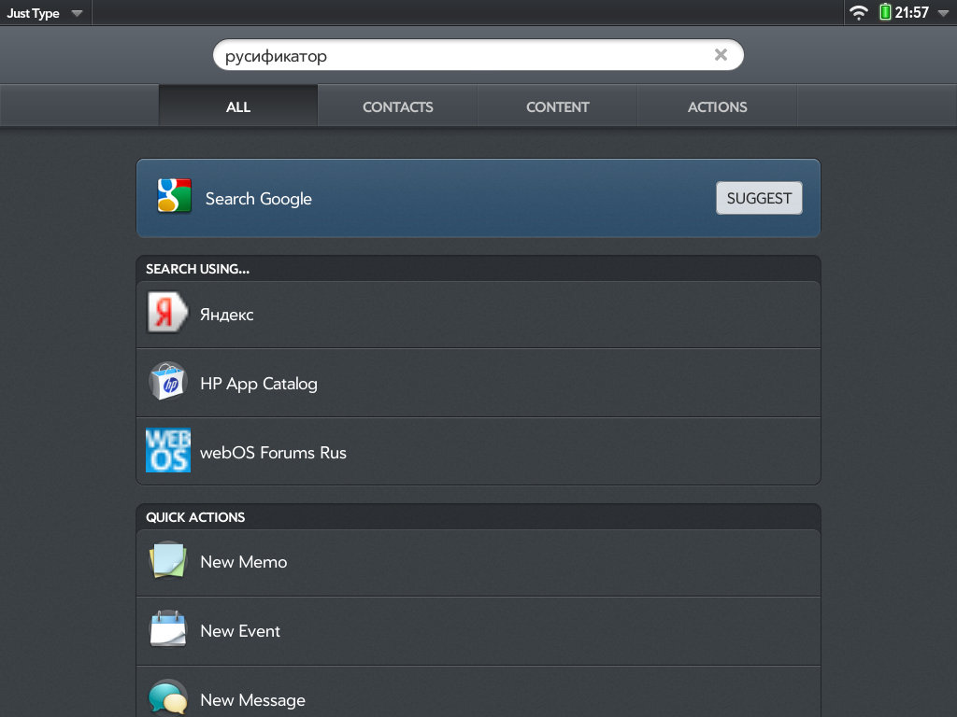Tap the Яндекс red logo icon
The width and height of the screenshot is (957, 717).
[168, 312]
